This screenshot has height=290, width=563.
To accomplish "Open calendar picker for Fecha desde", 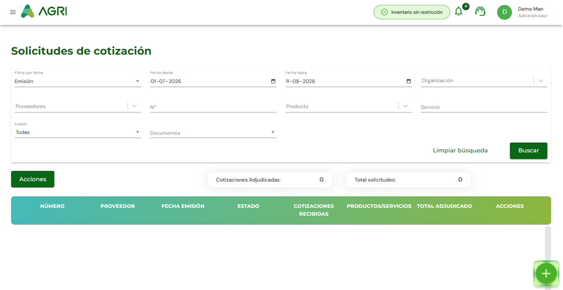I will pyautogui.click(x=273, y=81).
